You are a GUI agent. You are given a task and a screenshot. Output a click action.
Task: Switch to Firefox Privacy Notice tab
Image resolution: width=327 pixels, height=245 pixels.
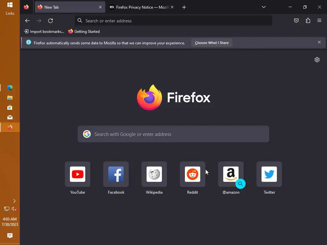[x=141, y=7]
